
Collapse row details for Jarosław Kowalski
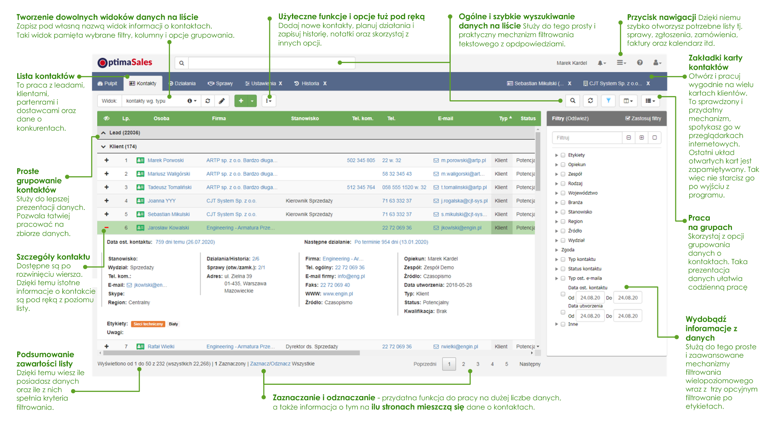pos(107,228)
